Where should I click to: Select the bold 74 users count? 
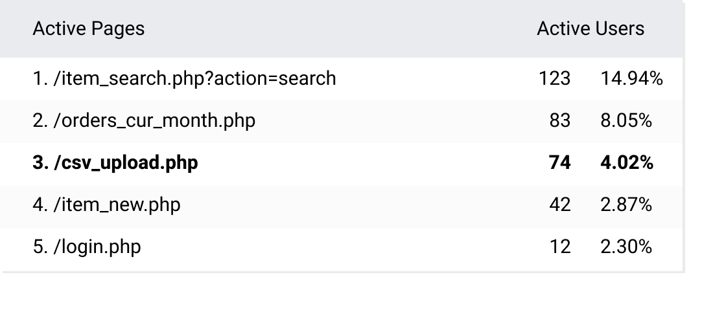point(559,163)
